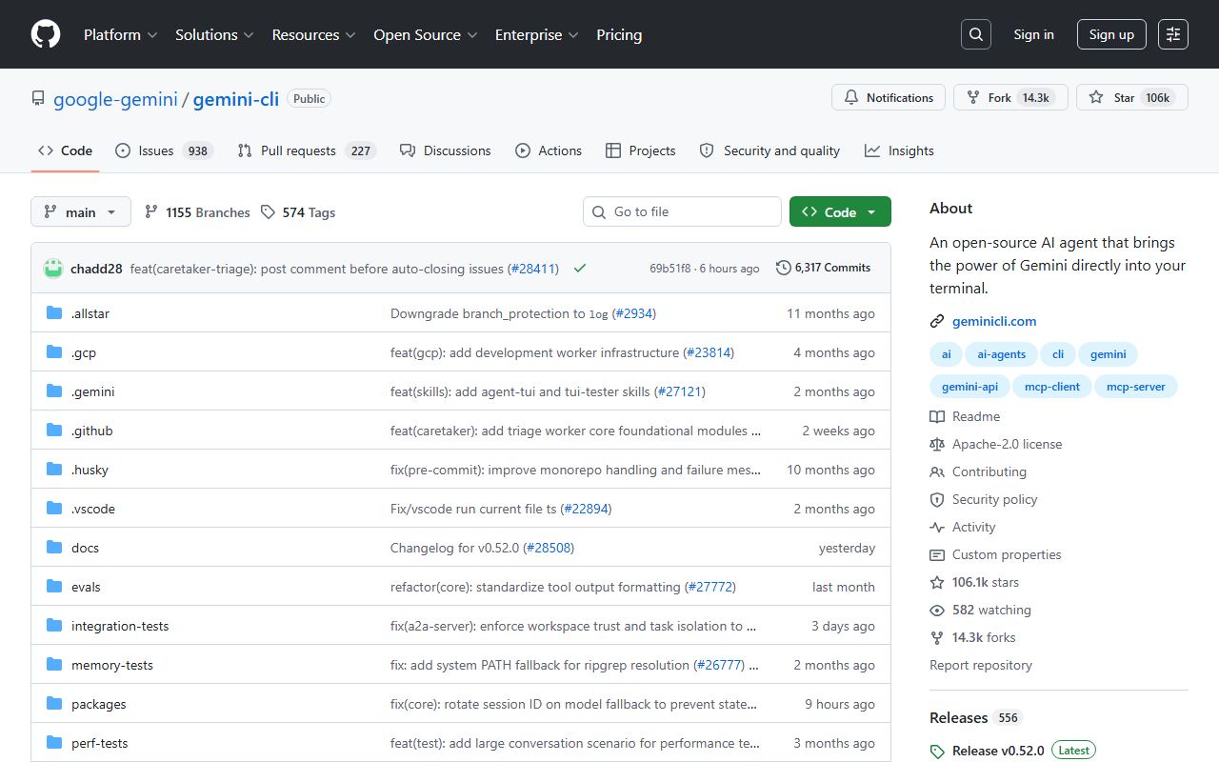Click the shield icon beside Security policy
Viewport: 1219px width, 762px height.
tap(937, 499)
